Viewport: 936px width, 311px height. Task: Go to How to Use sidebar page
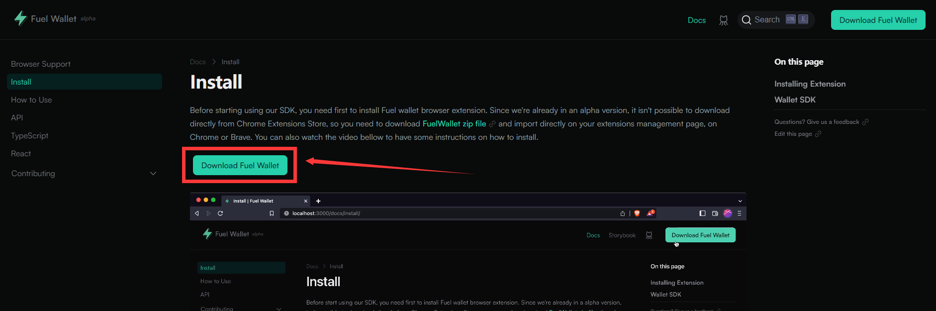[31, 100]
